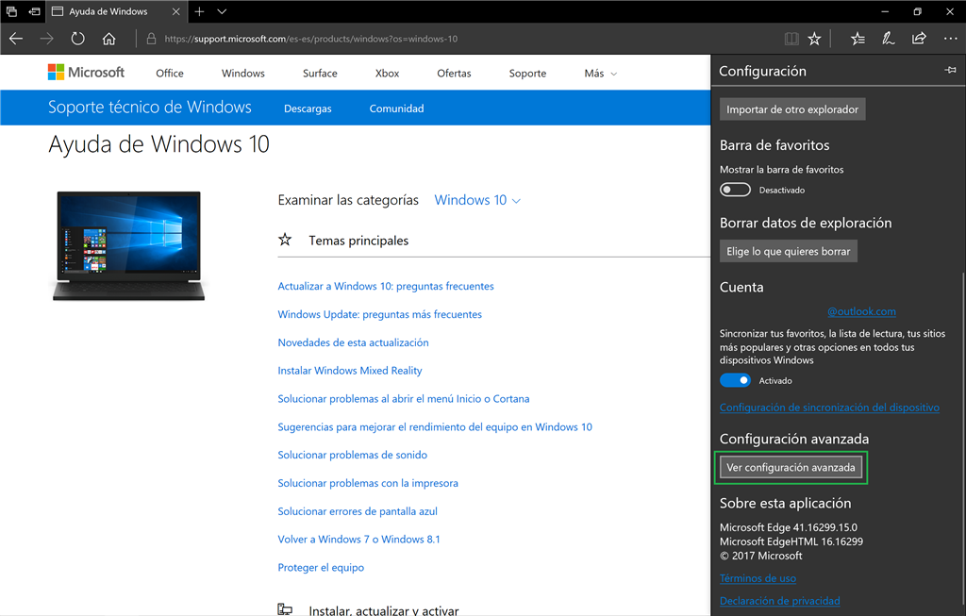Screen dimensions: 966x616
Task: Click the Microsoft logo
Action: click(86, 73)
